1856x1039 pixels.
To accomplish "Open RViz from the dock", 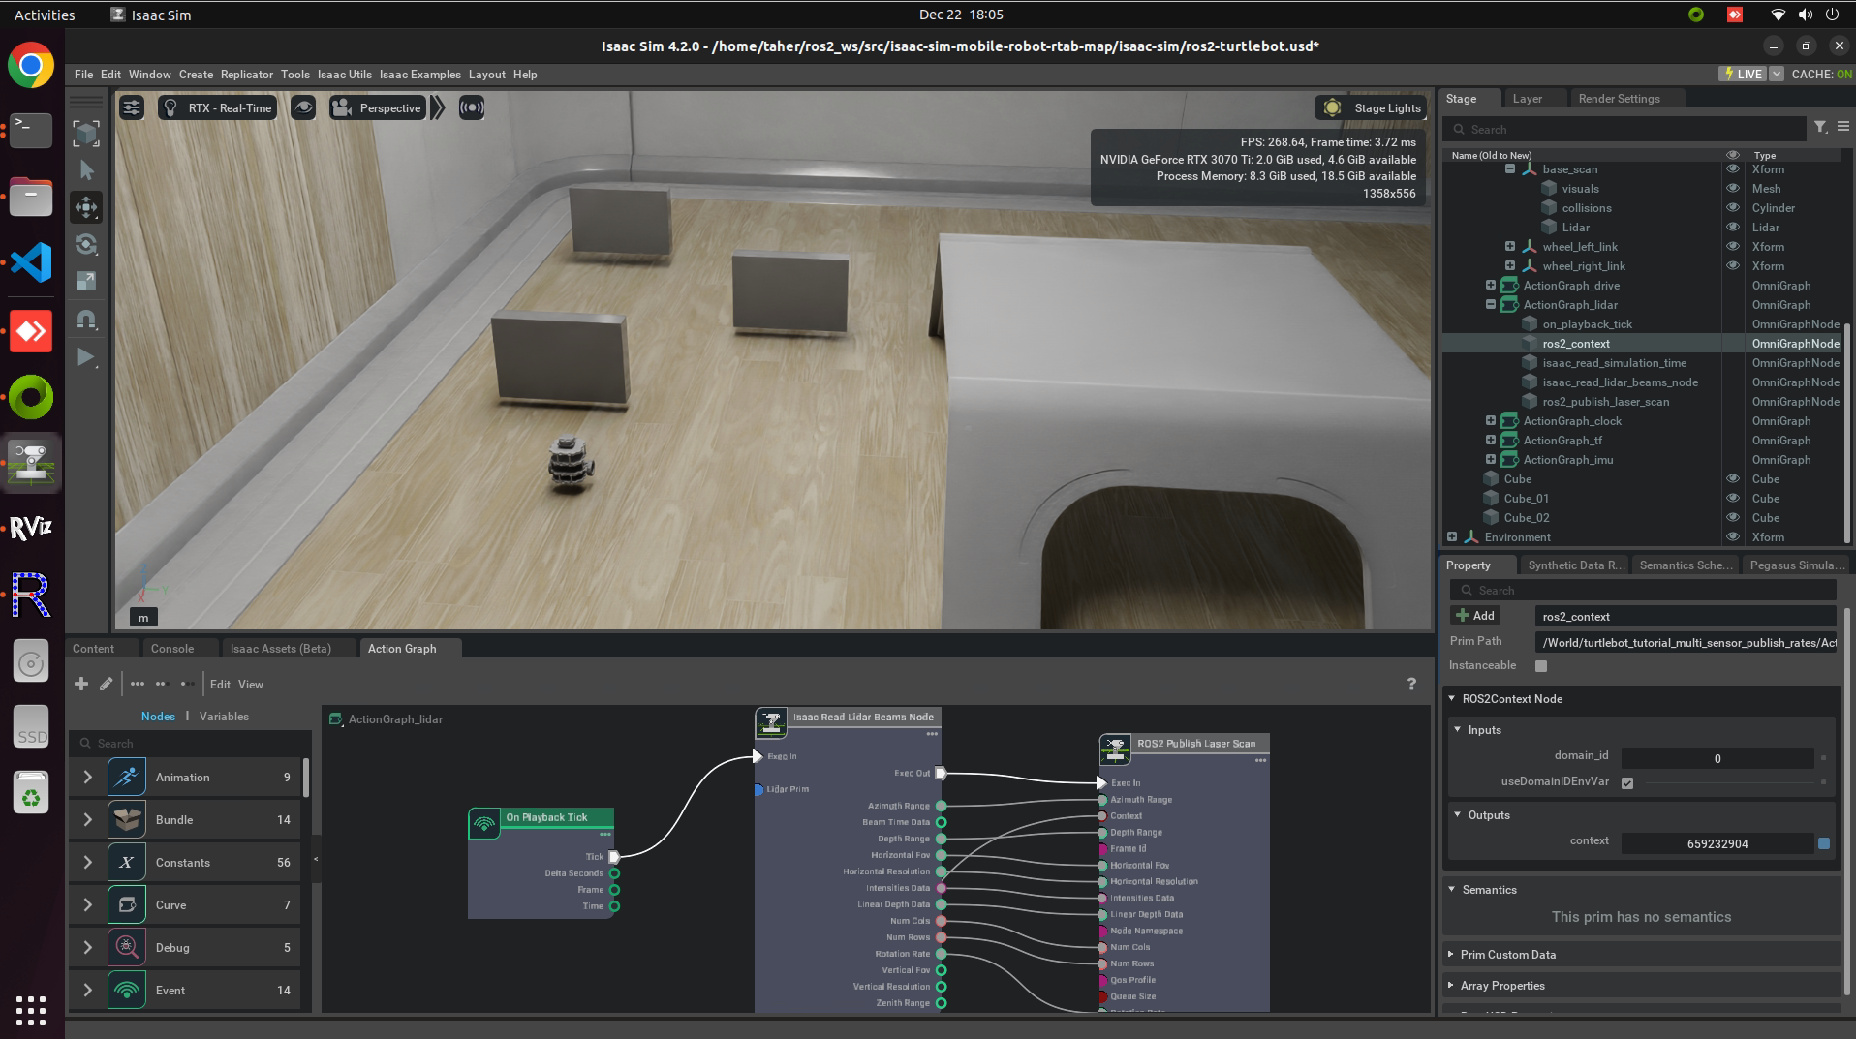I will pyautogui.click(x=31, y=528).
